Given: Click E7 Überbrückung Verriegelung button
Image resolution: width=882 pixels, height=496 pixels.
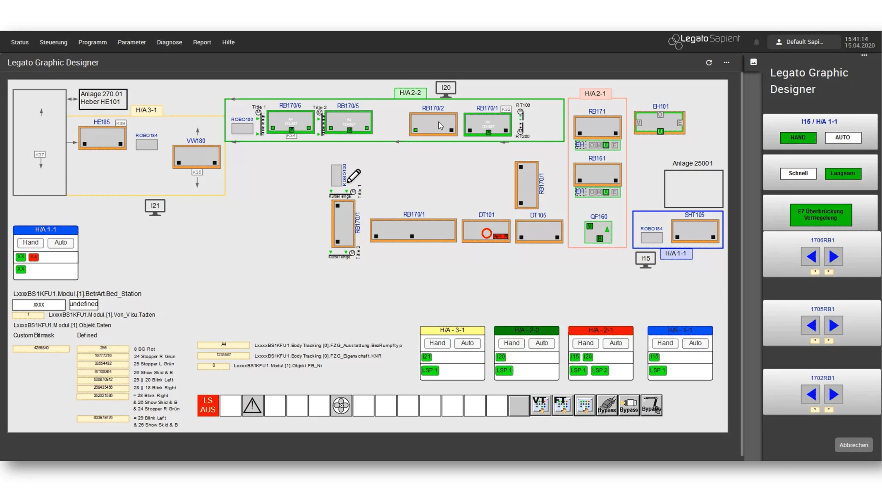Looking at the screenshot, I should (821, 215).
